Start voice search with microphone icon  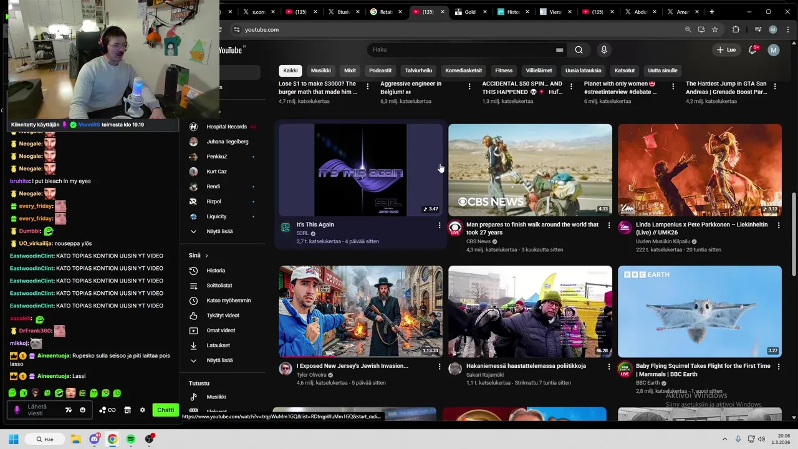[x=603, y=50]
